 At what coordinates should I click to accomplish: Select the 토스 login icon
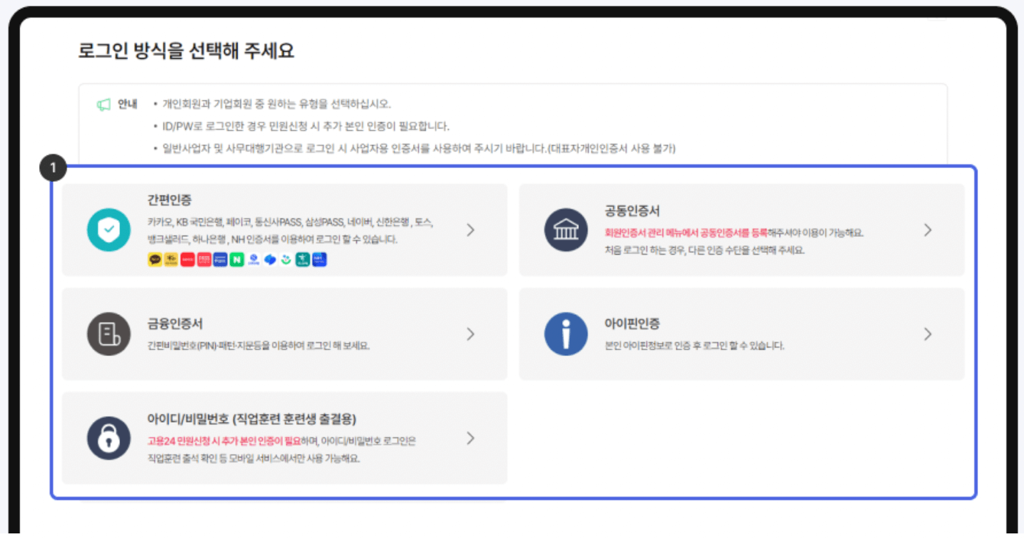(271, 259)
